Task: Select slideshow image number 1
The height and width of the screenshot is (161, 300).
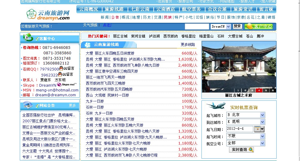Action: click(238, 90)
